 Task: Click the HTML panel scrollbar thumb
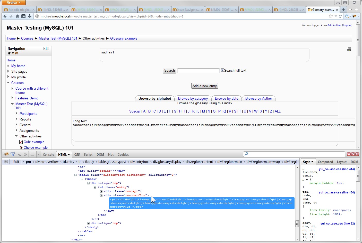pyautogui.click(x=297, y=224)
